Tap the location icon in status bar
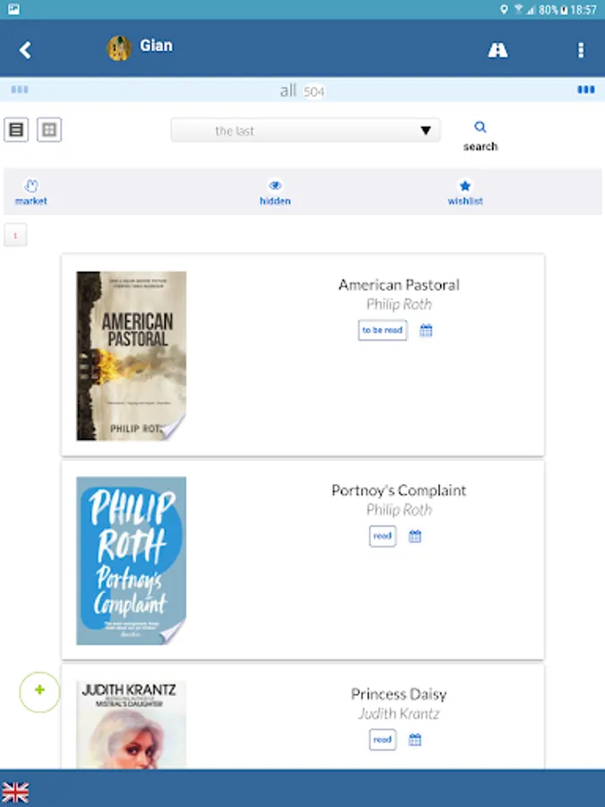This screenshot has width=605, height=807. coord(504,9)
